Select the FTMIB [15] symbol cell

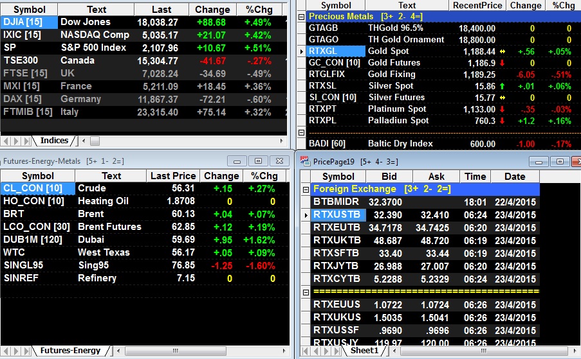(29, 112)
